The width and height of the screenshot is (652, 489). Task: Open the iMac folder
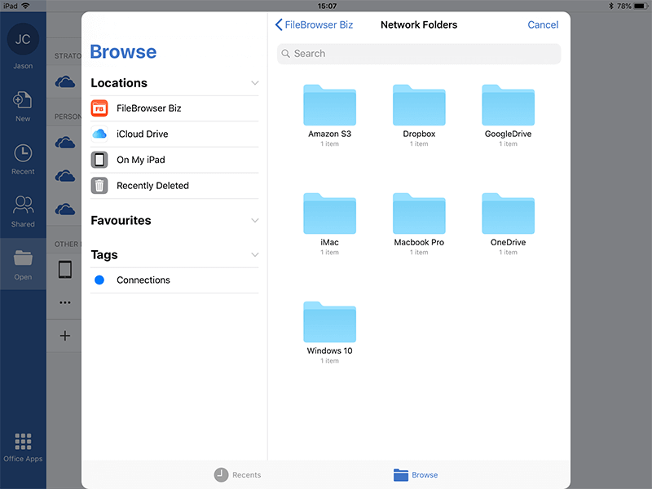click(330, 214)
